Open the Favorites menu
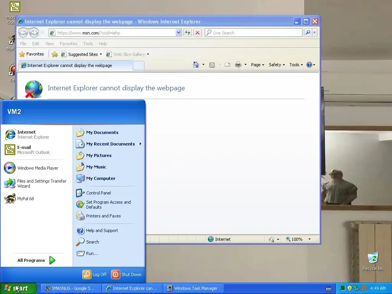 click(x=68, y=44)
